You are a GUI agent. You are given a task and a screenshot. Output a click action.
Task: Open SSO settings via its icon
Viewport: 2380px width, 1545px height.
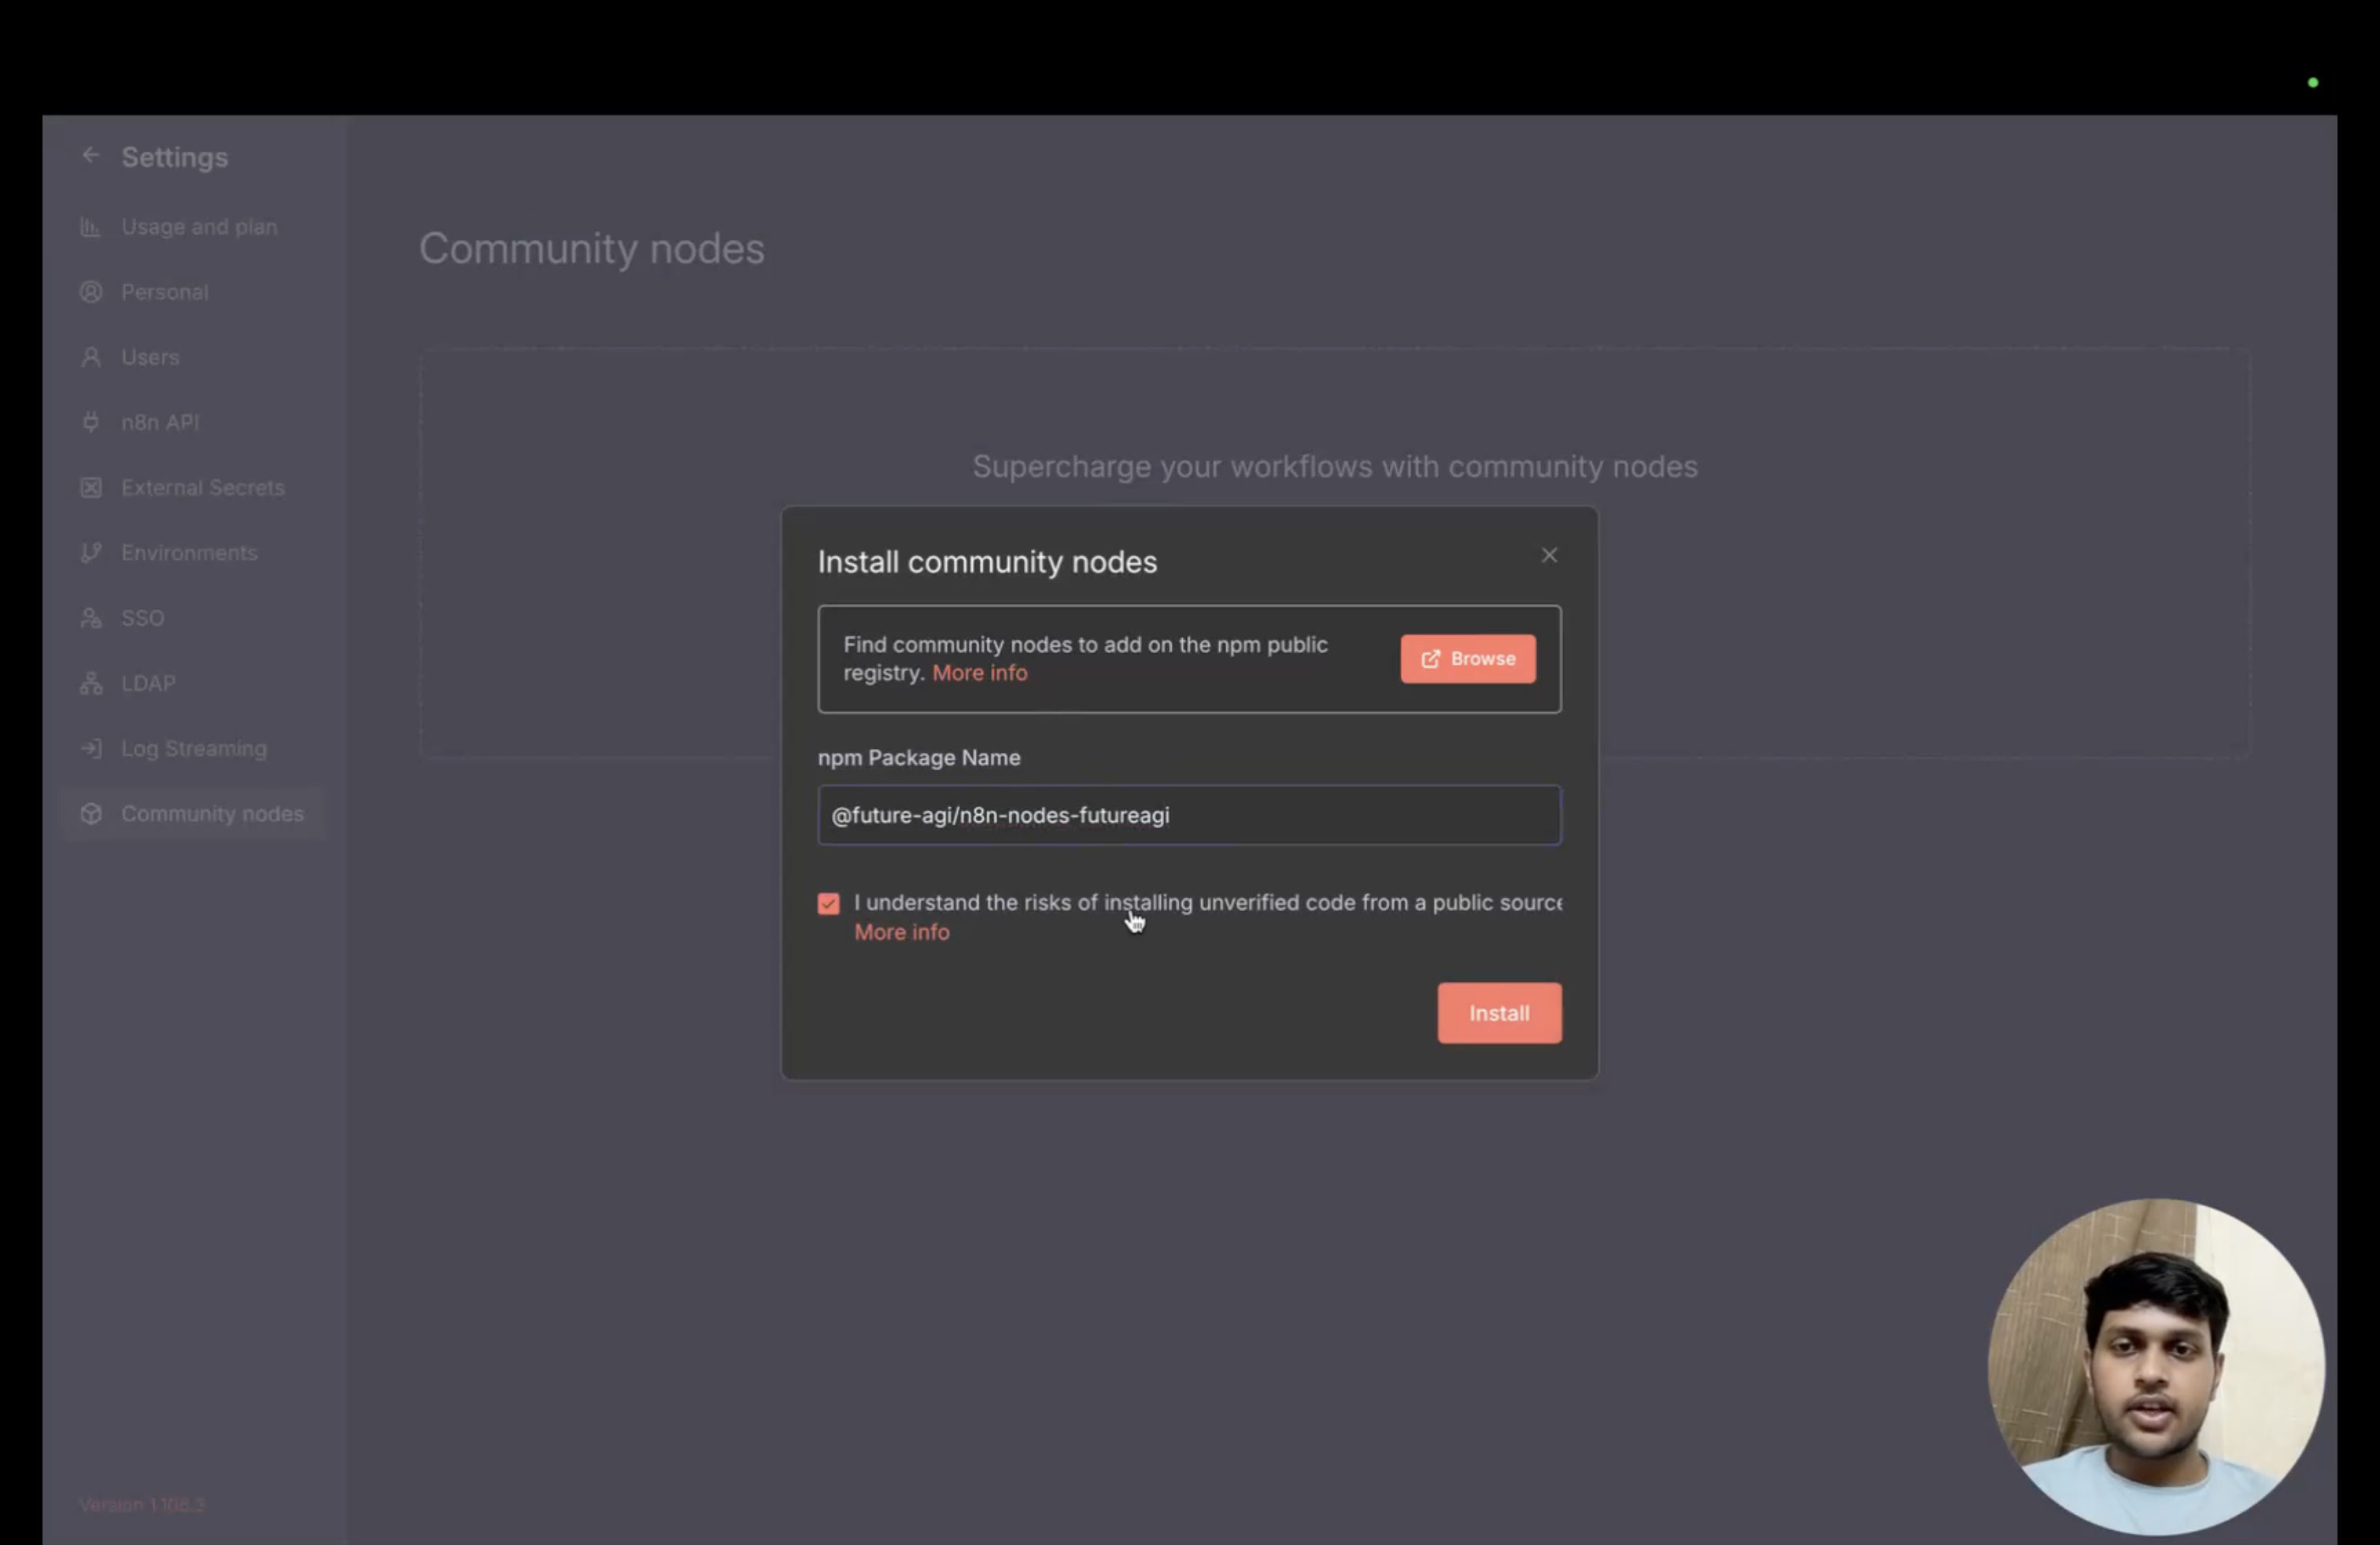[x=91, y=618]
